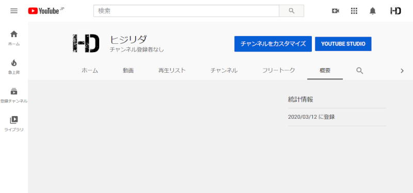Switch to the チャンネル tab
This screenshot has width=413, height=193.
pos(224,70)
